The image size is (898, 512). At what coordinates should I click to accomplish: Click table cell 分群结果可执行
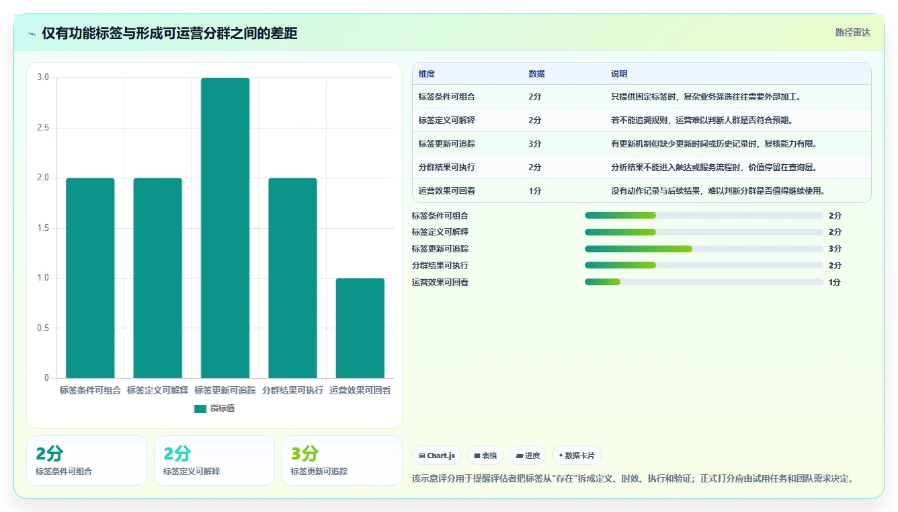point(447,168)
